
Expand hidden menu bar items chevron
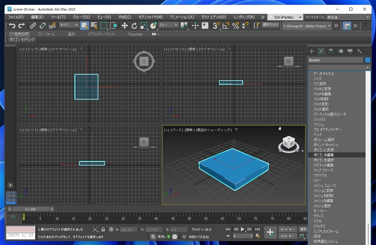(x=263, y=17)
